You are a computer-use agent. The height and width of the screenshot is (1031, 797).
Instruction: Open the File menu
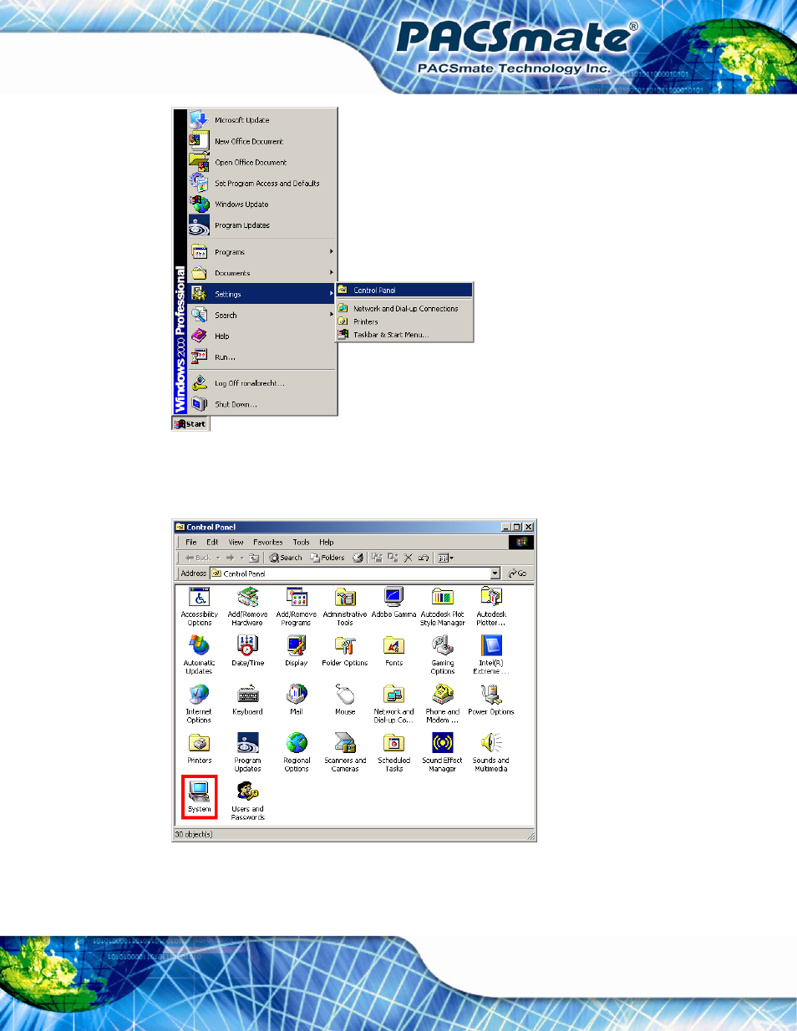(x=191, y=542)
